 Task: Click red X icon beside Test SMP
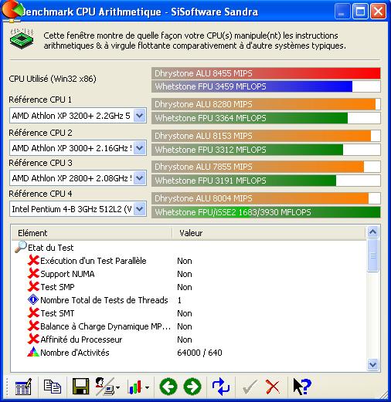33,286
